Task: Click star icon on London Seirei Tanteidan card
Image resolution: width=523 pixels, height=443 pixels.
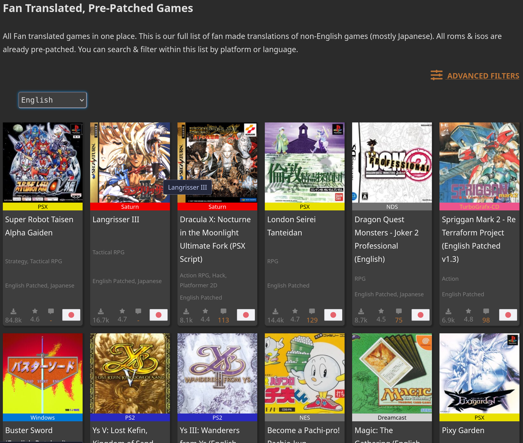Action: pos(295,311)
